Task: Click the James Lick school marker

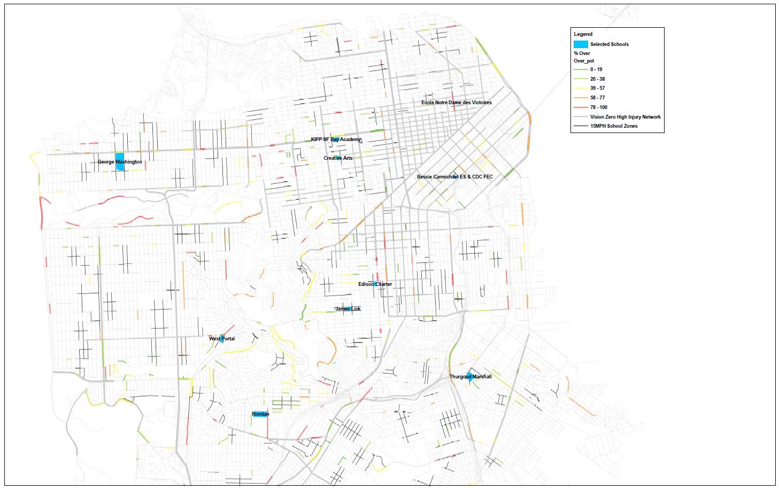Action: click(348, 308)
